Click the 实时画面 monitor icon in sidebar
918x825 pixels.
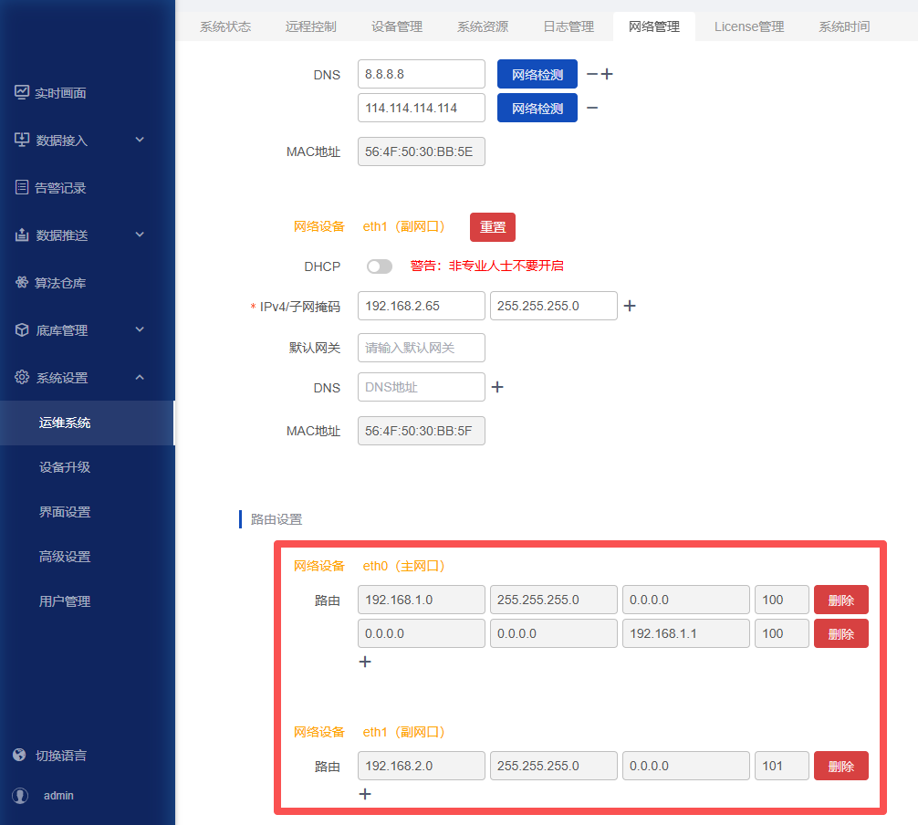coord(22,92)
